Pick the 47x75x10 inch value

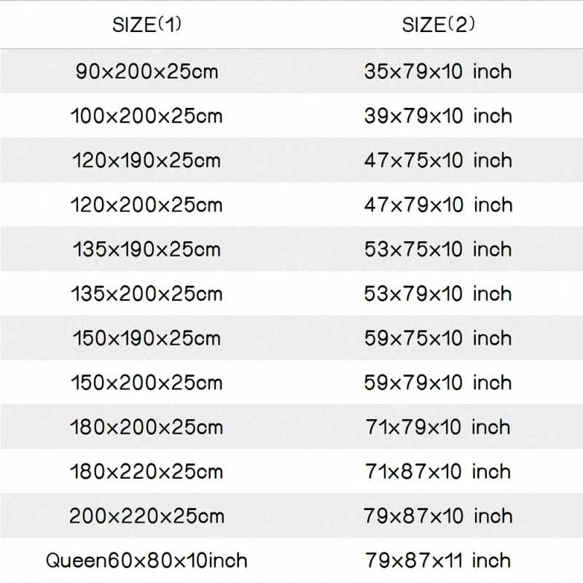point(438,160)
